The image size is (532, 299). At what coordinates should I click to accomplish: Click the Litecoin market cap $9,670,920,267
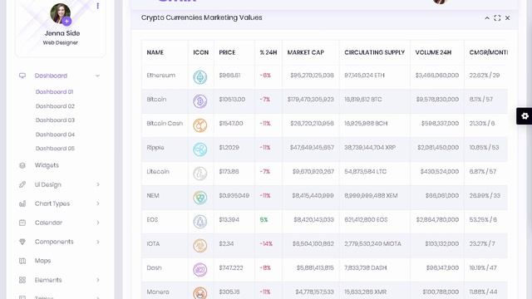tap(313, 172)
